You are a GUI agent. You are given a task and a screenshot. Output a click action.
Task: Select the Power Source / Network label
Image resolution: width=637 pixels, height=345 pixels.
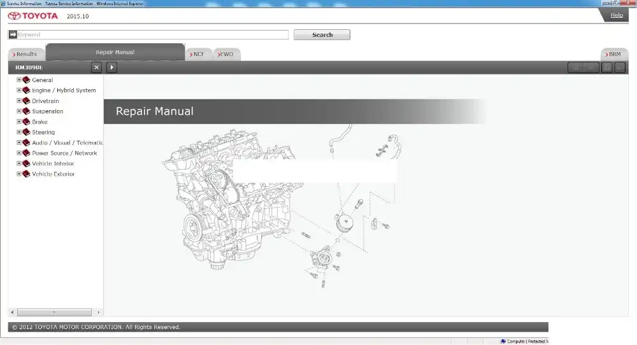64,153
